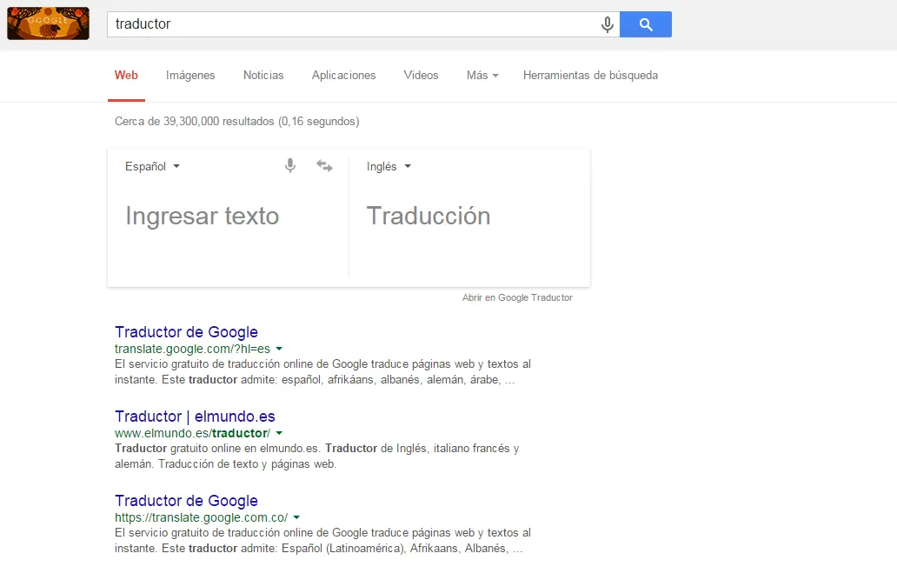Open the Noticias tab
Viewport: 897px width, 580px height.
263,75
